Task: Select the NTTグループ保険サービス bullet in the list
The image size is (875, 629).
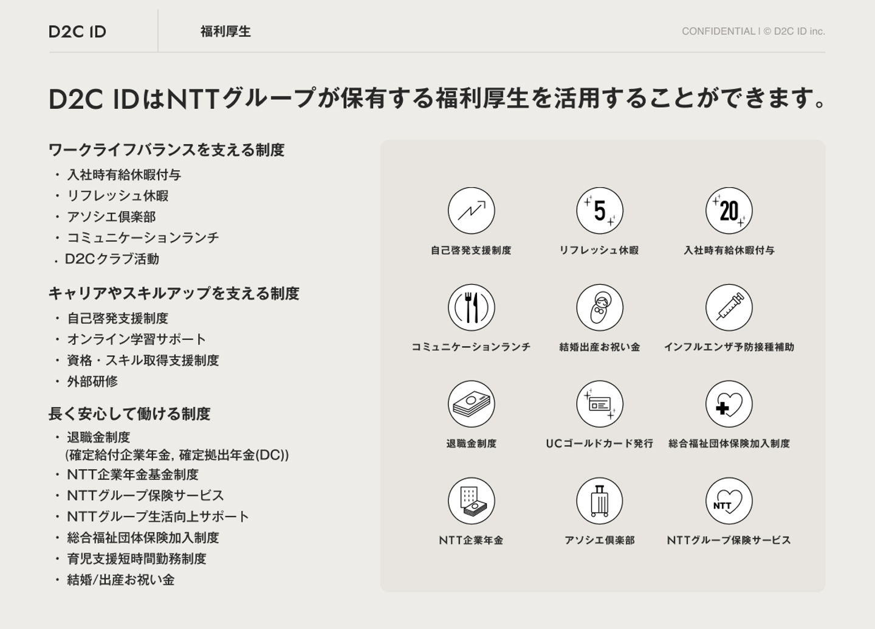Action: point(146,495)
